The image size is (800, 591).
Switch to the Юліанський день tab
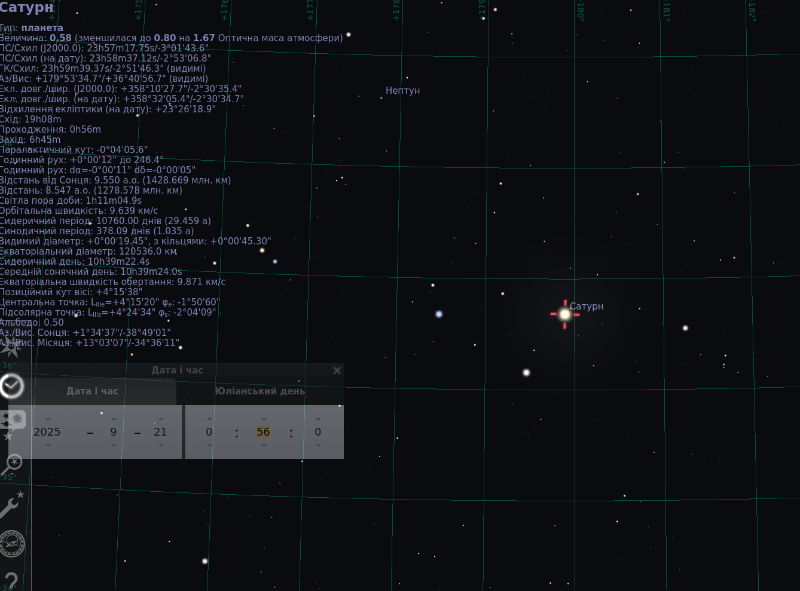pos(260,391)
